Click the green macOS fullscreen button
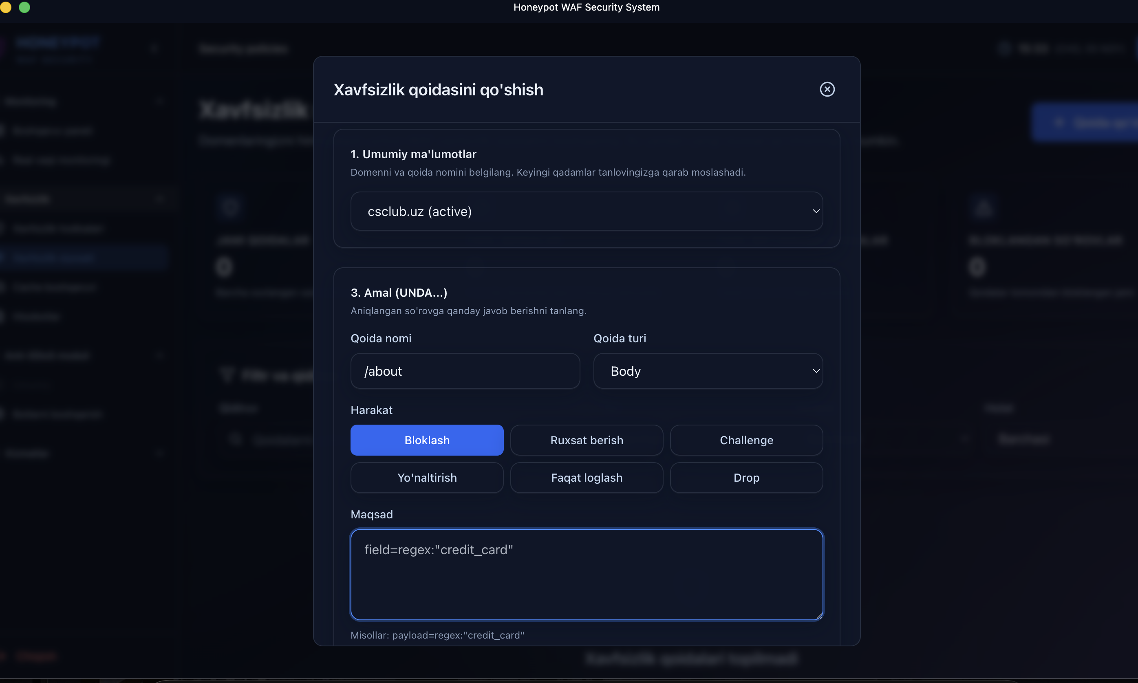Viewport: 1138px width, 683px height. [x=24, y=7]
